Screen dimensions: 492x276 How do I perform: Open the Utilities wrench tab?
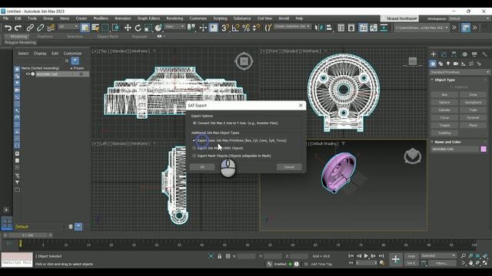(484, 54)
